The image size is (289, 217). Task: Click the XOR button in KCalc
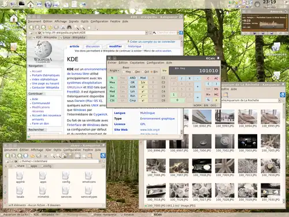click(x=133, y=87)
